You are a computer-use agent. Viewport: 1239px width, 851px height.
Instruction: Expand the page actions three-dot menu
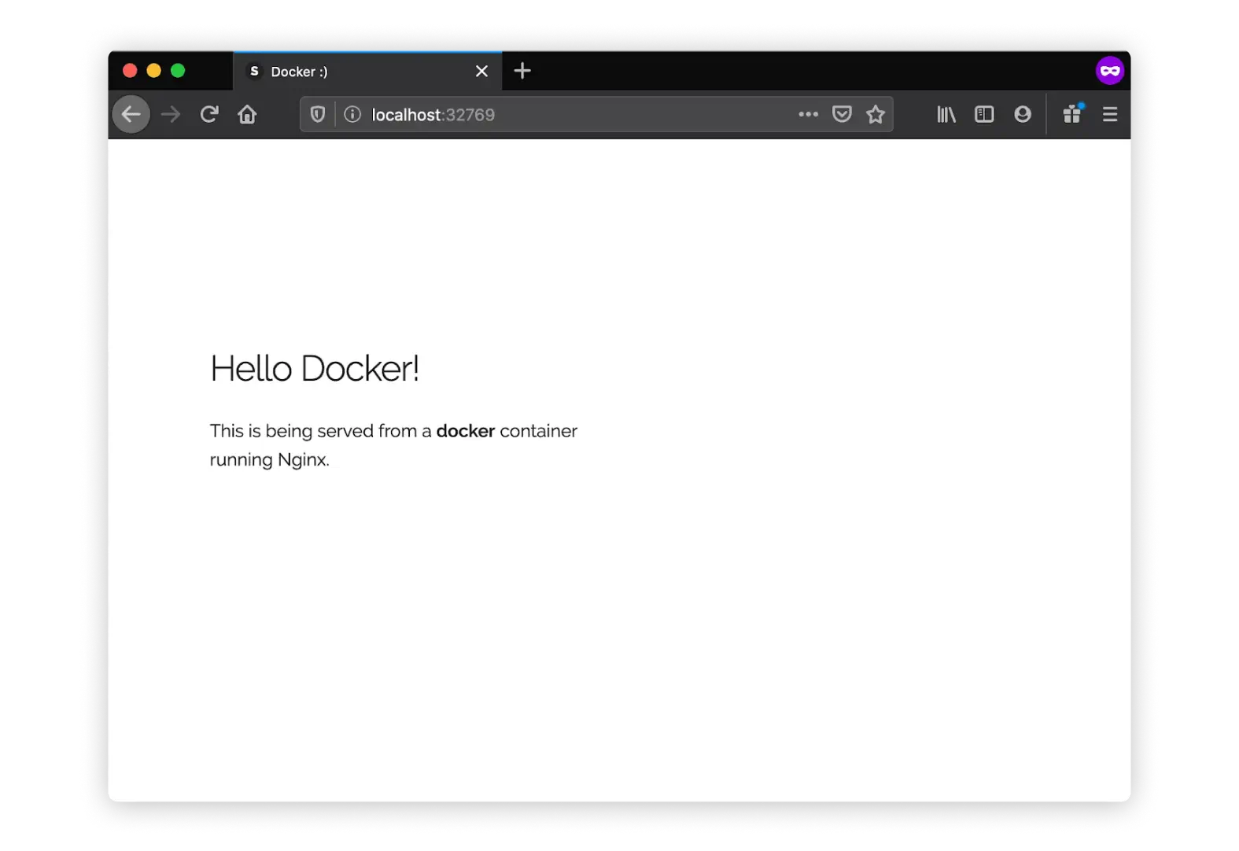point(808,115)
